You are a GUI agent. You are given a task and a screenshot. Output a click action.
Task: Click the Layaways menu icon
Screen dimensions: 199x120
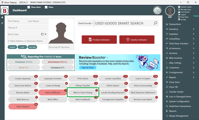[x=167, y=34]
